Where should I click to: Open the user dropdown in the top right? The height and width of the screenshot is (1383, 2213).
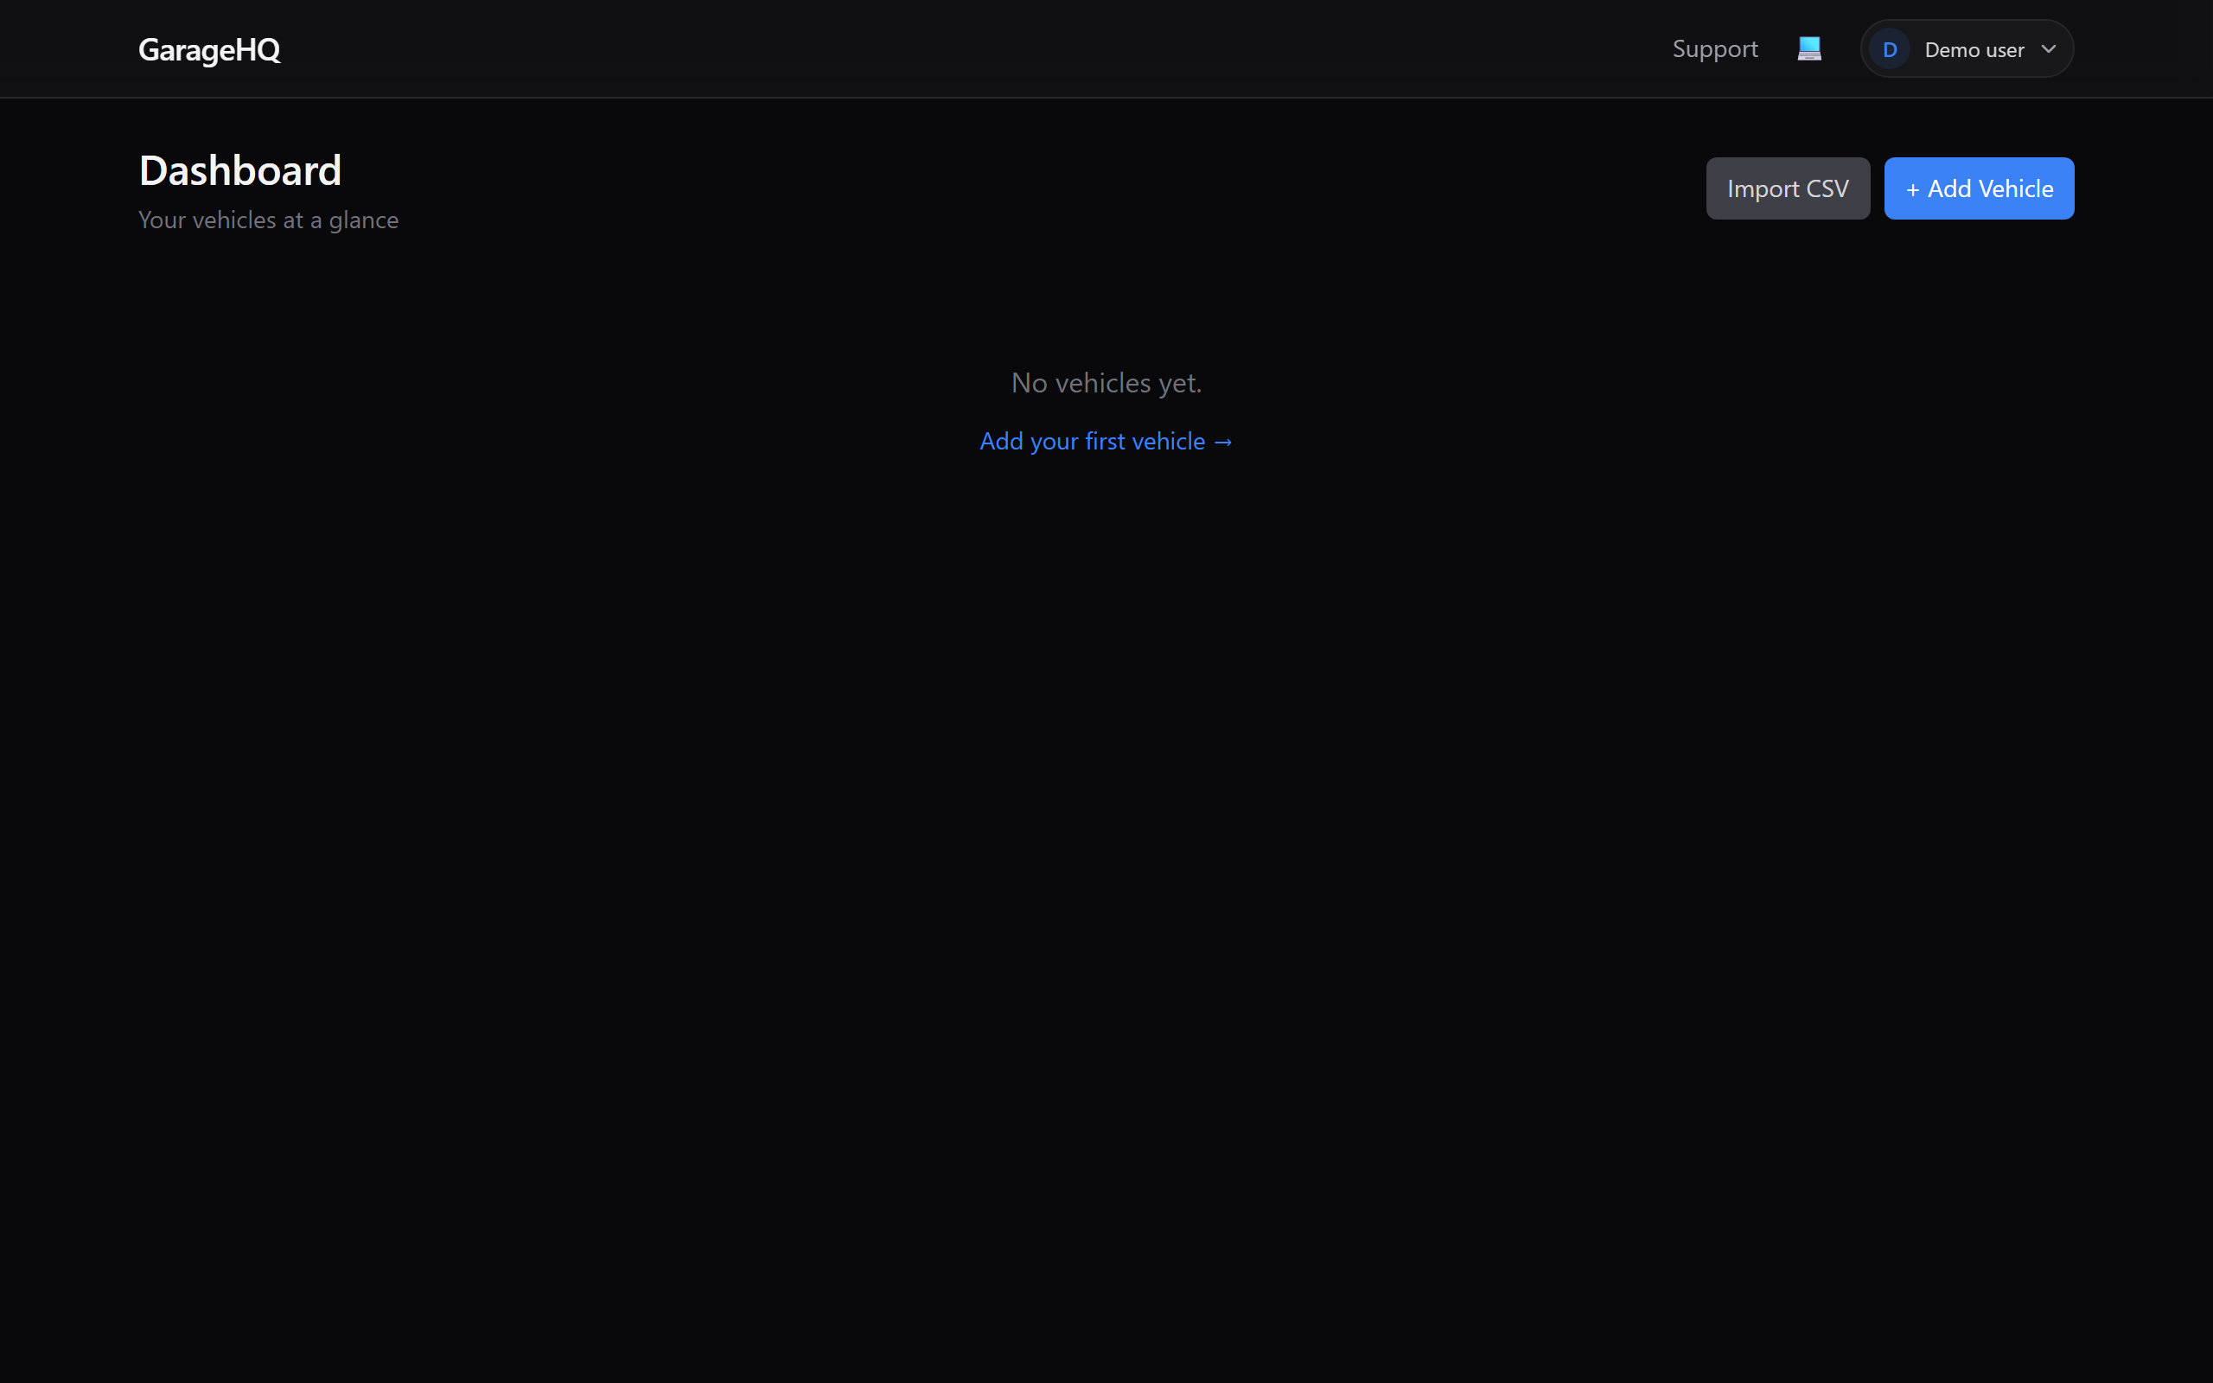(x=1966, y=48)
